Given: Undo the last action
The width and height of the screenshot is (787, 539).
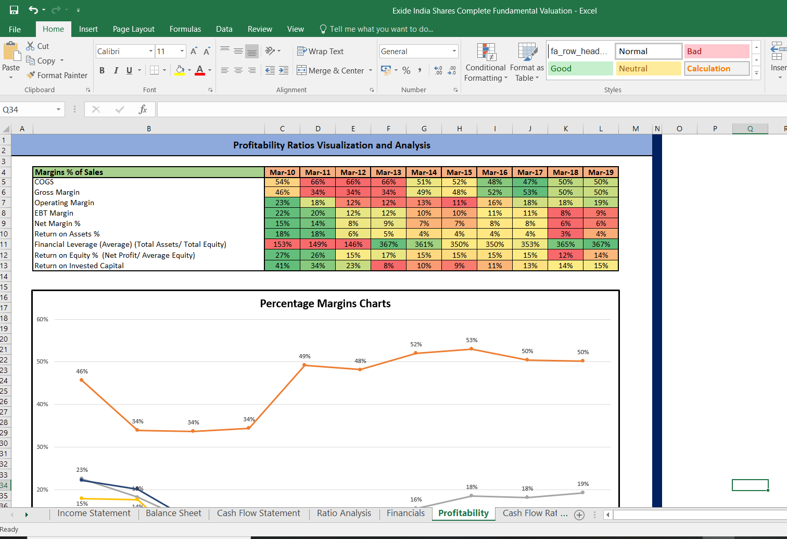Looking at the screenshot, I should (33, 10).
